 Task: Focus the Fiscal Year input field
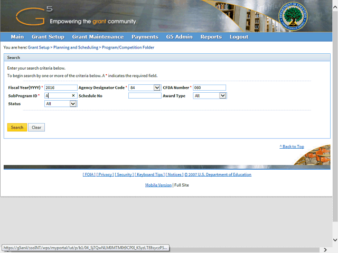[x=61, y=87]
